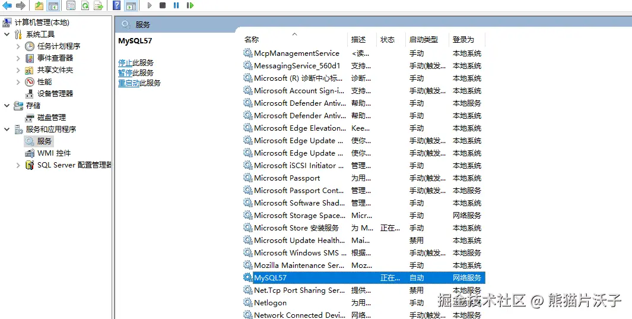Click the Export list toolbar icon
The height and width of the screenshot is (319, 632).
click(x=99, y=5)
